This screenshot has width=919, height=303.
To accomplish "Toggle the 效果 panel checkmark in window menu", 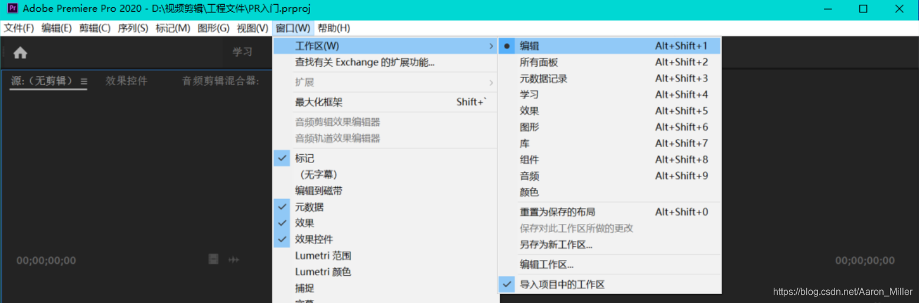I will pyautogui.click(x=282, y=223).
